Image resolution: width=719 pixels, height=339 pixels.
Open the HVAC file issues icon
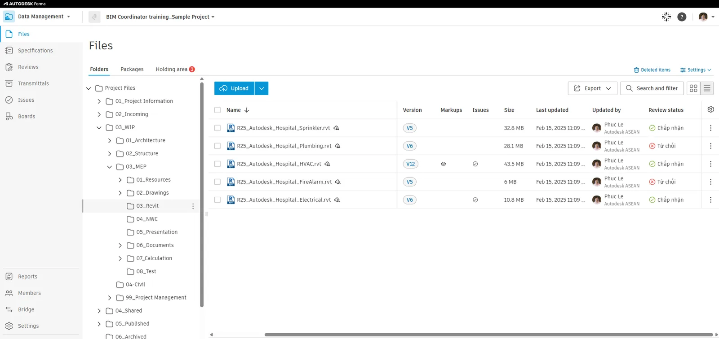(x=475, y=164)
